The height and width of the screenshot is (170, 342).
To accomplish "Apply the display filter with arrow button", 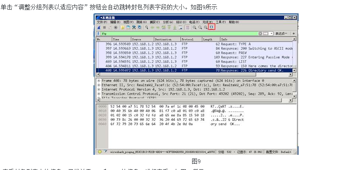I will pos(266,34).
